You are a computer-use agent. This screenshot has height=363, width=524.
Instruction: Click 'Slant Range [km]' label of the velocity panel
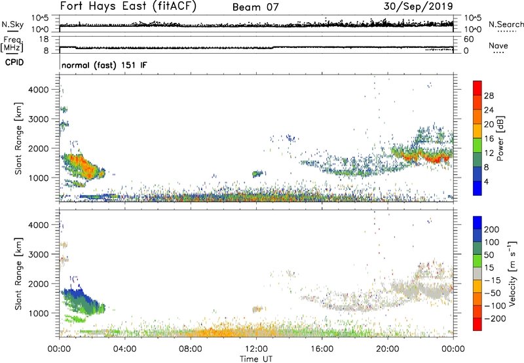click(x=18, y=273)
